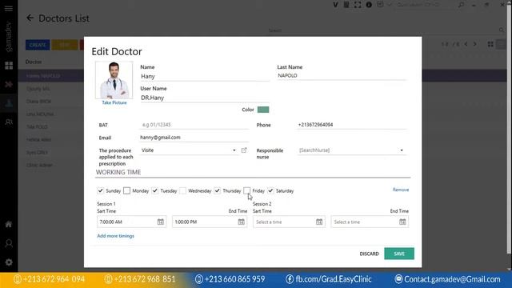The image size is (512, 288).
Task: Uncheck the Sunday checkbox
Action: tap(100, 190)
